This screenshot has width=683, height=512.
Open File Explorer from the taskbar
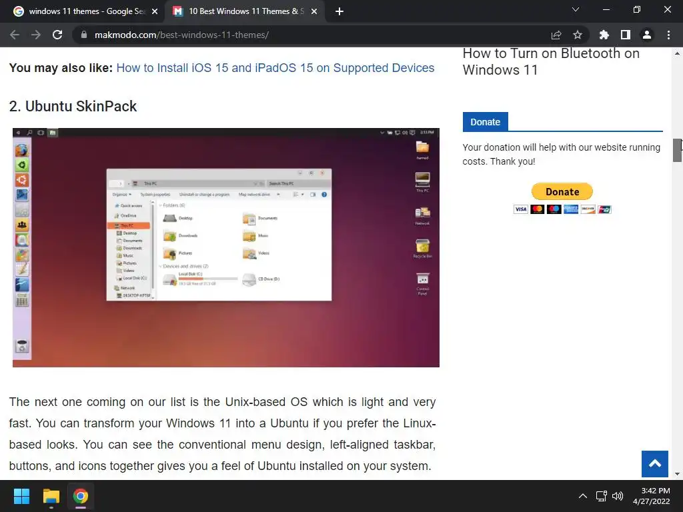pos(51,496)
